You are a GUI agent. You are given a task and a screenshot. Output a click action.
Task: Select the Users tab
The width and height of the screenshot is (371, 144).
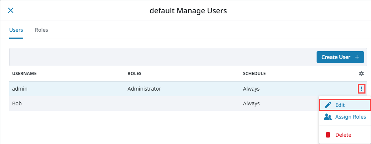pos(16,30)
